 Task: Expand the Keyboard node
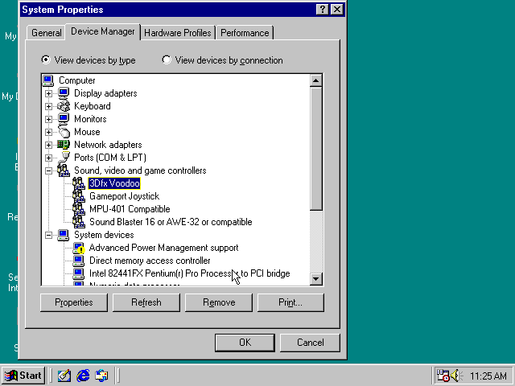48,106
